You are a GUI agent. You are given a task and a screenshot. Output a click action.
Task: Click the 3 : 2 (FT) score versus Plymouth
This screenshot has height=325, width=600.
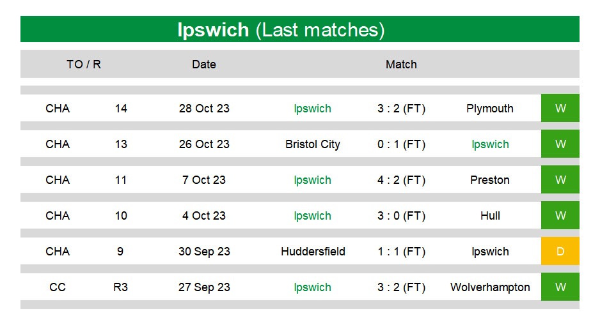tap(401, 109)
